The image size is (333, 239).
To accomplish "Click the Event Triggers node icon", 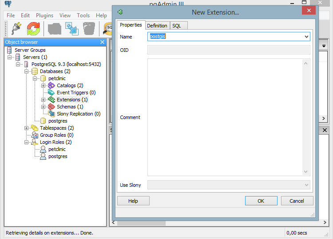I will (52, 93).
